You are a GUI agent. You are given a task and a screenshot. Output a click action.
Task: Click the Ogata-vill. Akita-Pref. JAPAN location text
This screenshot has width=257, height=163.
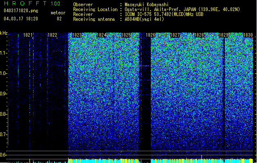click(182, 9)
